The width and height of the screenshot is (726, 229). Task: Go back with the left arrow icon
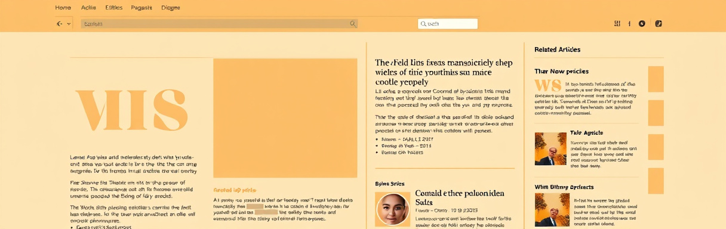59,24
